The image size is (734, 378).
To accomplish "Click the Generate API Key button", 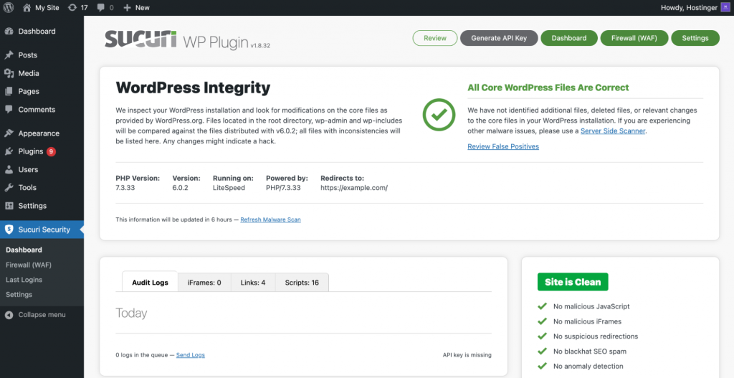I will coord(499,38).
